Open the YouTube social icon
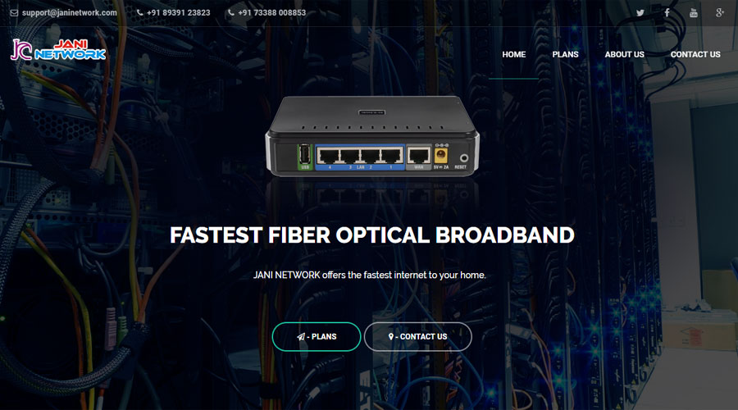The width and height of the screenshot is (738, 410). (x=693, y=12)
